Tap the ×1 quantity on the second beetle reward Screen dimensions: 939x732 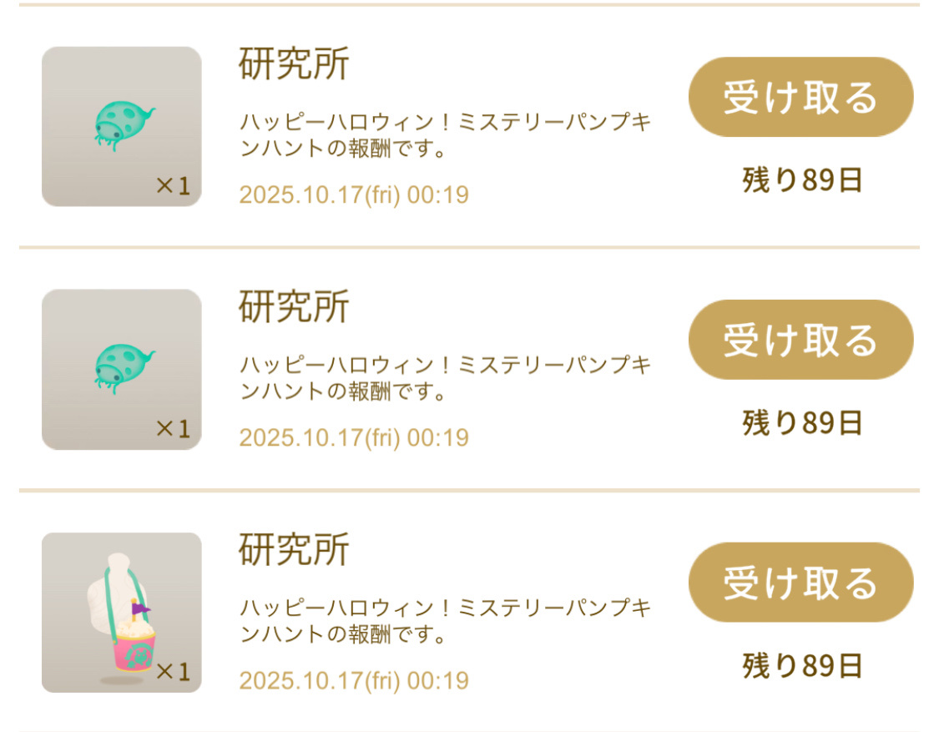[173, 429]
